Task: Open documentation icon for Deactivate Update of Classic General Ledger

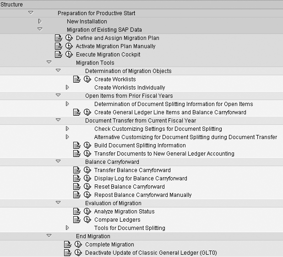Action: 68,253
